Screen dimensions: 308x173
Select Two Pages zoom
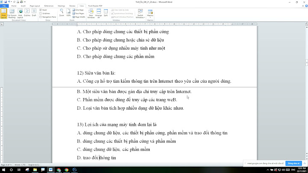coord(78,13)
